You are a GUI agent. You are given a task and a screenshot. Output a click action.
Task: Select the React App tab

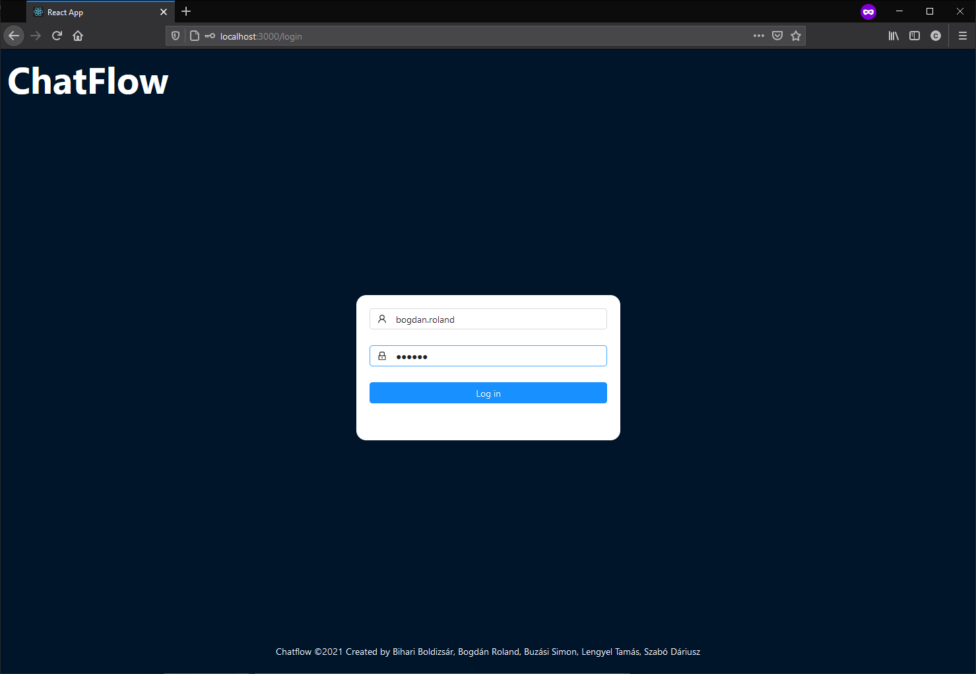(101, 12)
